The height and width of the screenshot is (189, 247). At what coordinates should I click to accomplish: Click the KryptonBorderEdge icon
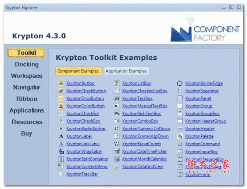pyautogui.click(x=180, y=83)
